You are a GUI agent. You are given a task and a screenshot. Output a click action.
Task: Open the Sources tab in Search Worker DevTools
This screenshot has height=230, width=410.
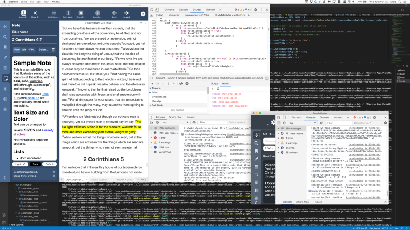tap(324, 117)
